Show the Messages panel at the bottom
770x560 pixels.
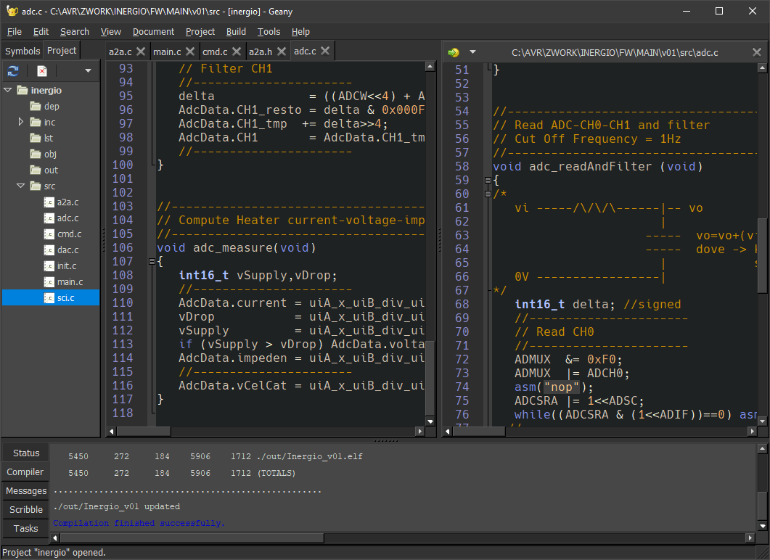25,490
